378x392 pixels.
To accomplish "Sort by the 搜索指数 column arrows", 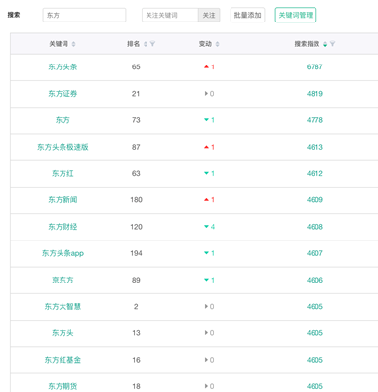I will click(325, 44).
